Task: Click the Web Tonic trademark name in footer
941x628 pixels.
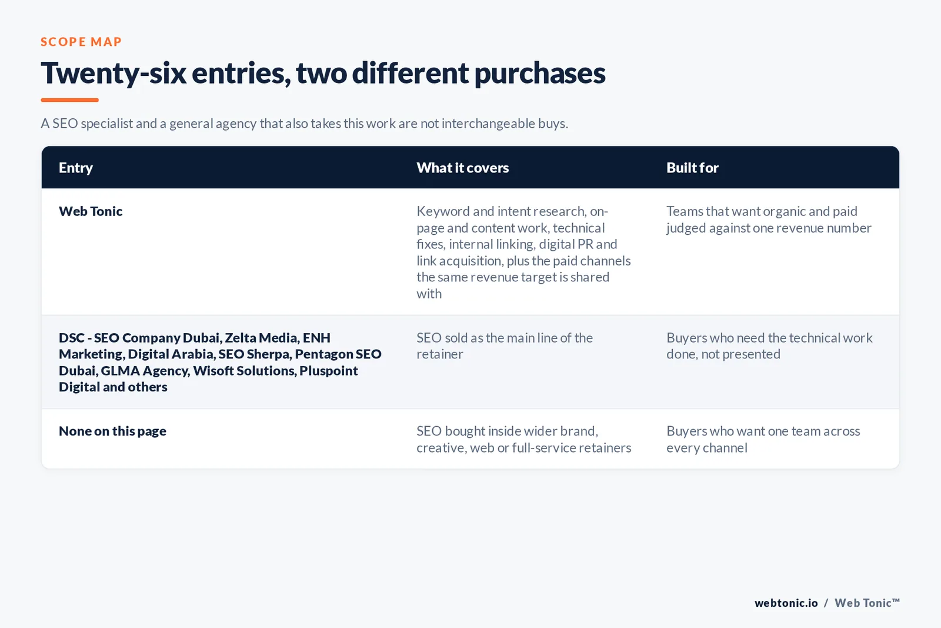Action: point(867,603)
